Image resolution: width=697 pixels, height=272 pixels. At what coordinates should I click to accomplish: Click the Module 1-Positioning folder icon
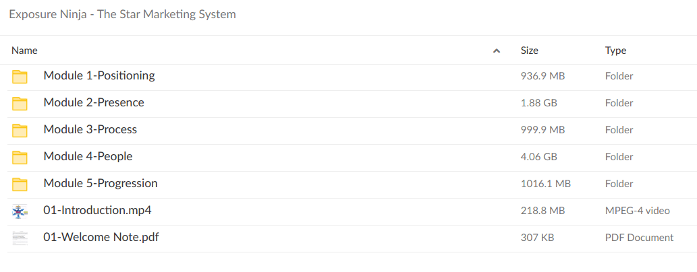coord(20,76)
